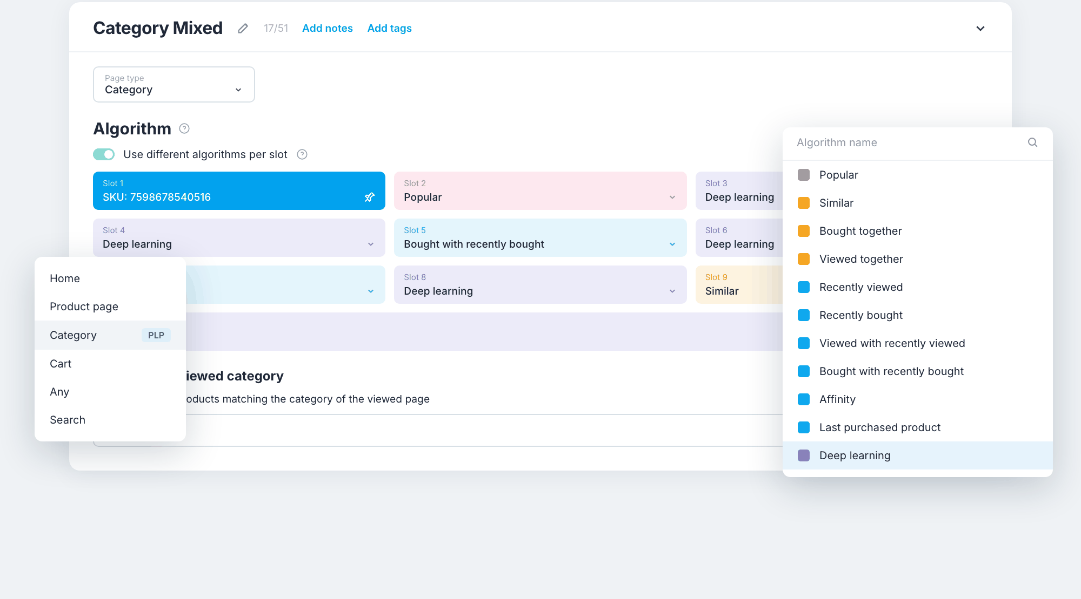
Task: Choose Bought together algorithm option
Action: [918, 231]
